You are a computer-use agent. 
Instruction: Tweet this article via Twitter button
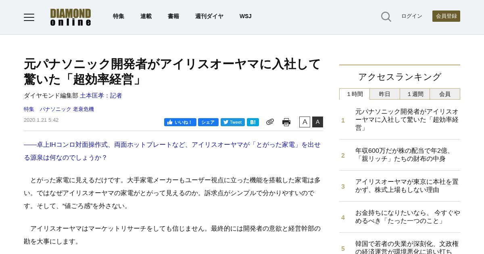[233, 122]
